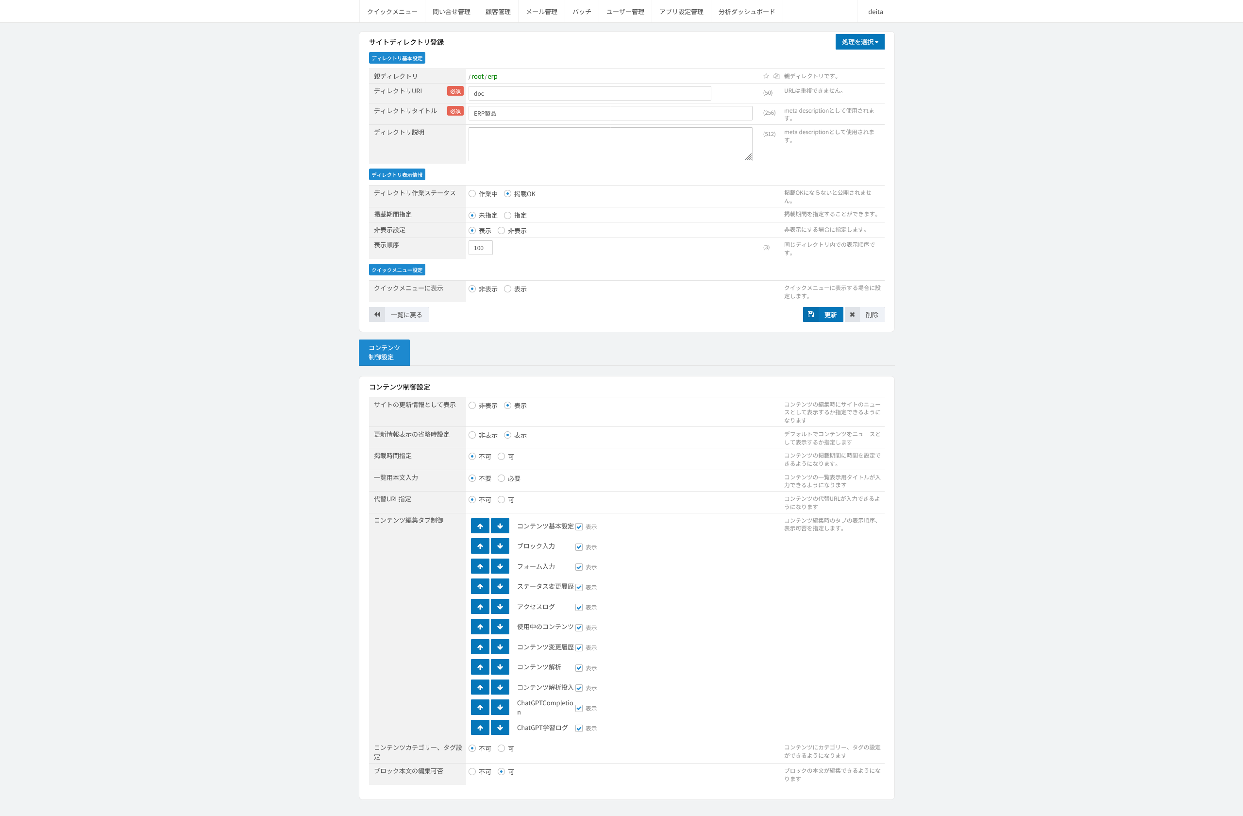Move コンテンツ変更履歴 up with arrow
Image resolution: width=1243 pixels, height=816 pixels.
click(480, 647)
